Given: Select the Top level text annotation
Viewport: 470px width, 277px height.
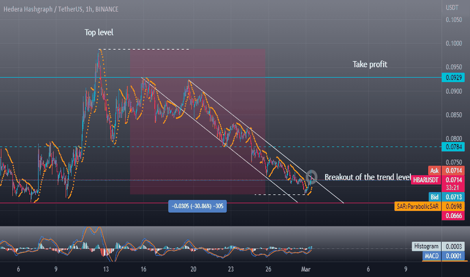Looking at the screenshot, I should pyautogui.click(x=99, y=32).
